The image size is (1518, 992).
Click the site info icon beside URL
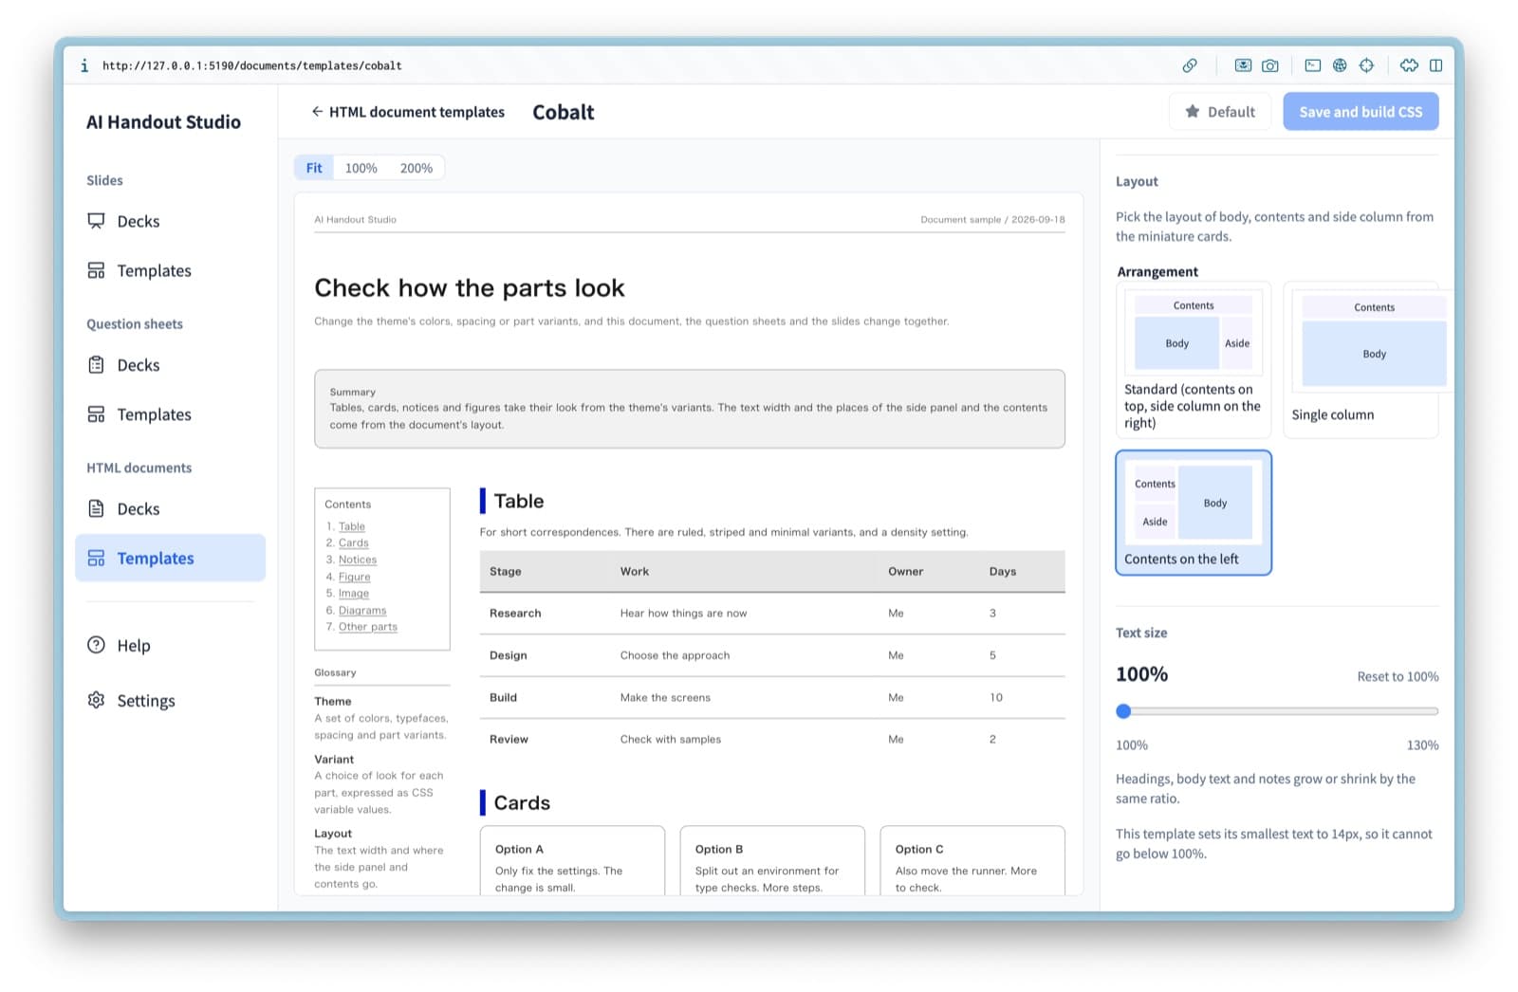pyautogui.click(x=84, y=65)
